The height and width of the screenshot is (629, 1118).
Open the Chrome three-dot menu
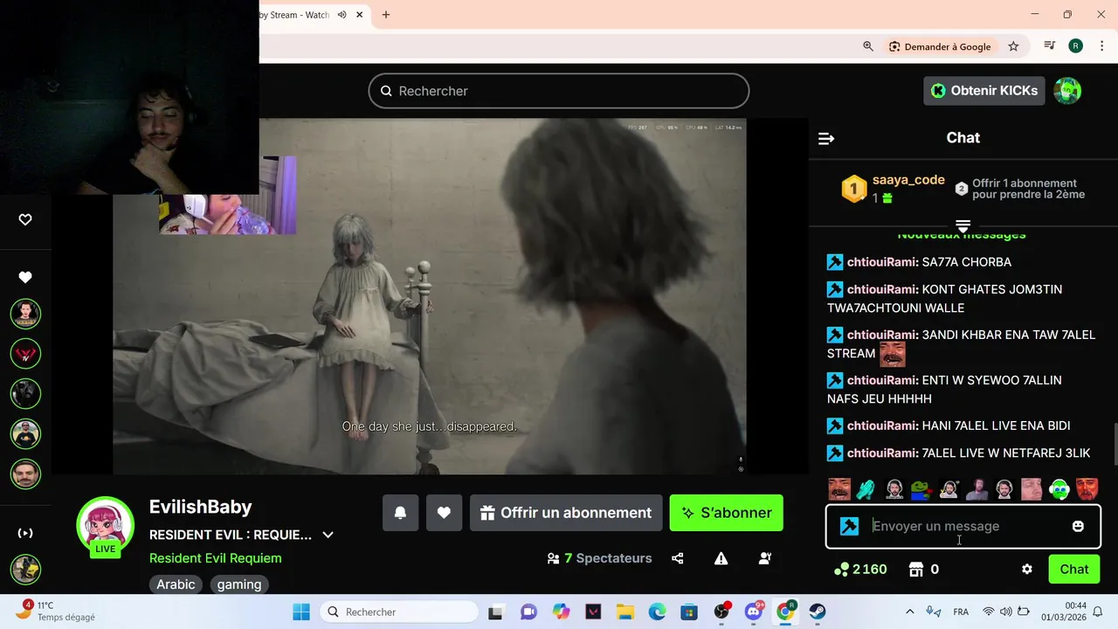coord(1101,46)
